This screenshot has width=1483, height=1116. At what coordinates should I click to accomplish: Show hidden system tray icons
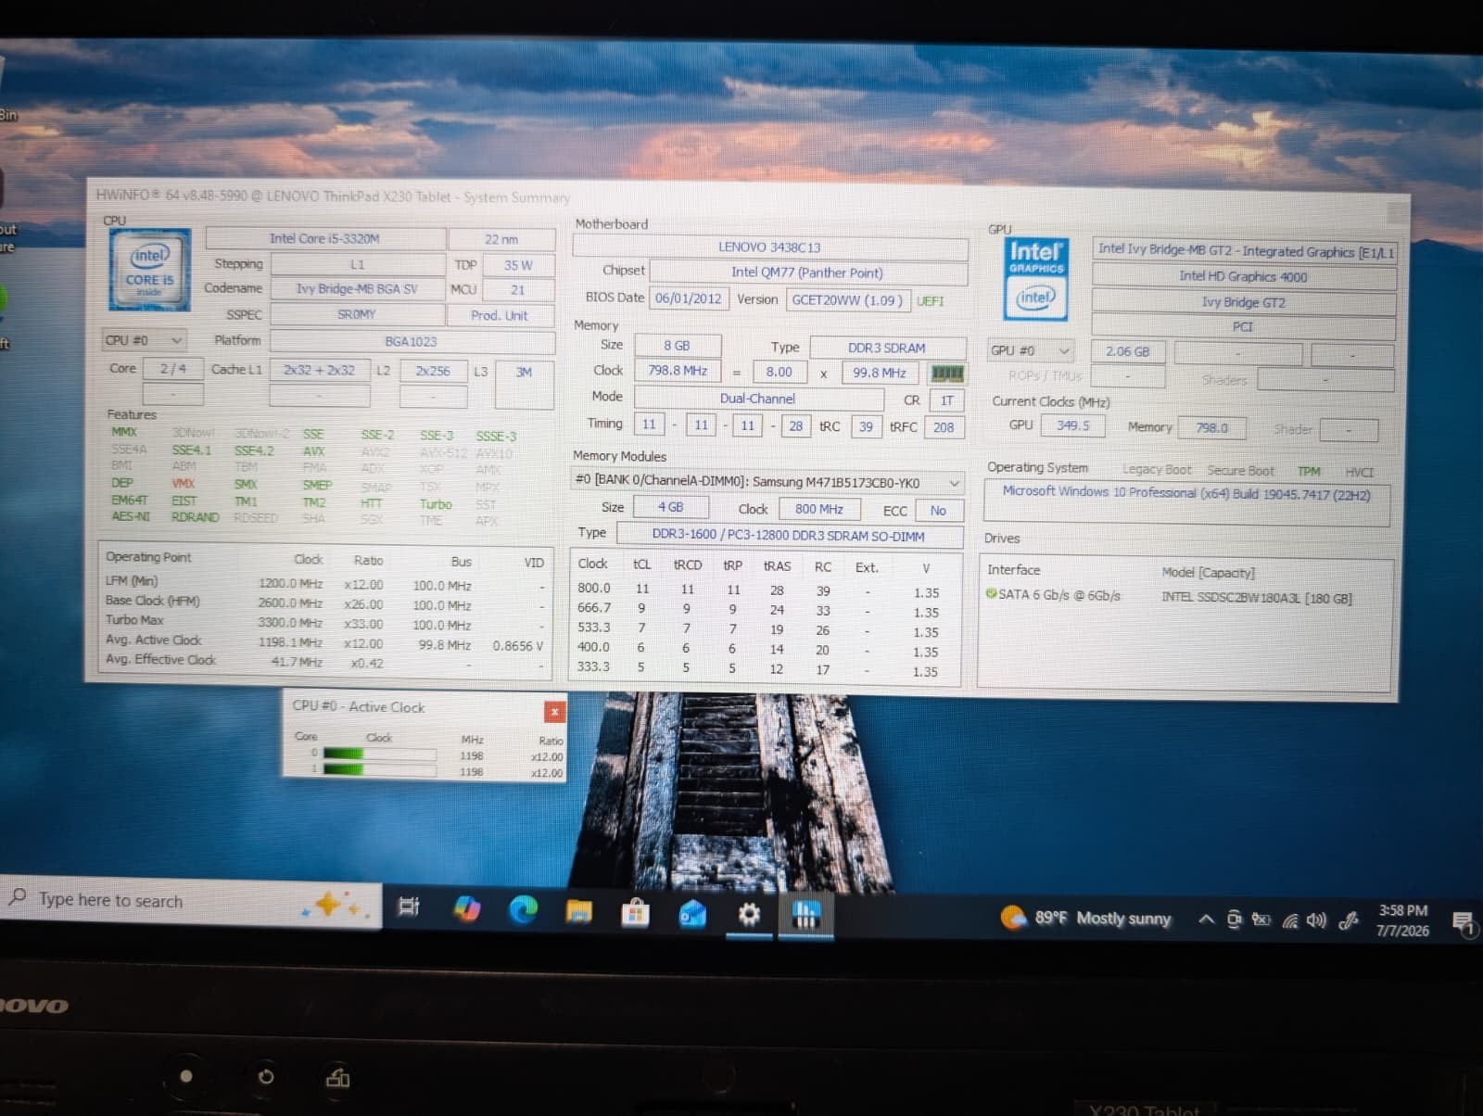[x=1206, y=919]
